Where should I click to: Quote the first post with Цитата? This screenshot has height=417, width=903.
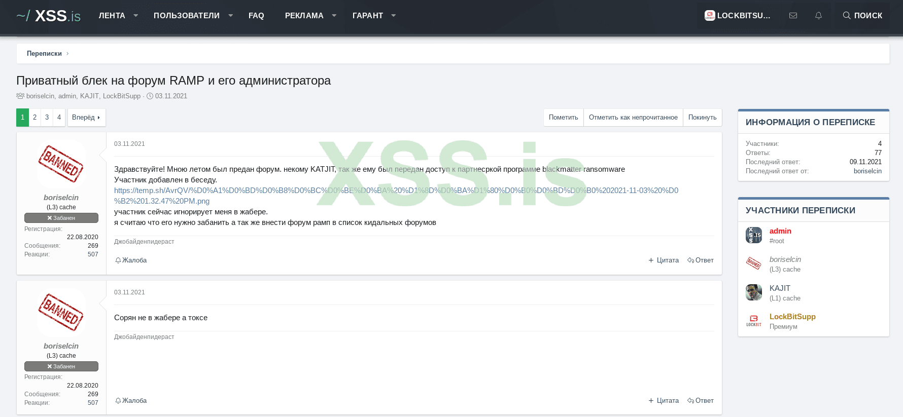pos(664,260)
